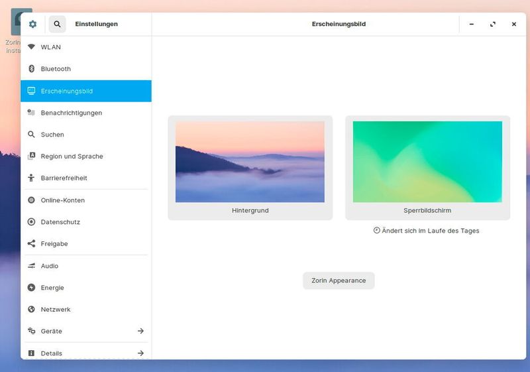Click the Sperrbildschirm label
The height and width of the screenshot is (372, 530).
point(427,210)
